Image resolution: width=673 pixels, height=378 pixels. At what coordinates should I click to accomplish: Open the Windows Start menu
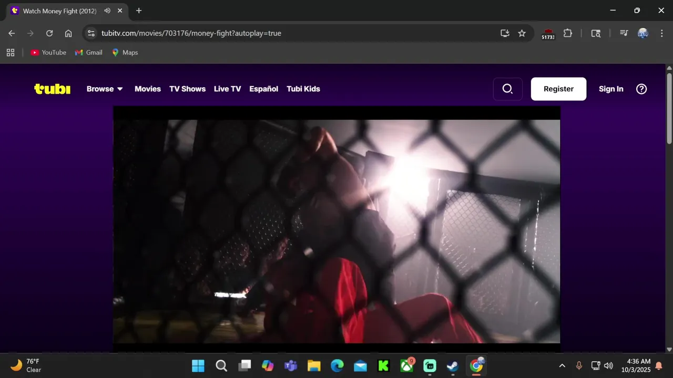pos(198,366)
